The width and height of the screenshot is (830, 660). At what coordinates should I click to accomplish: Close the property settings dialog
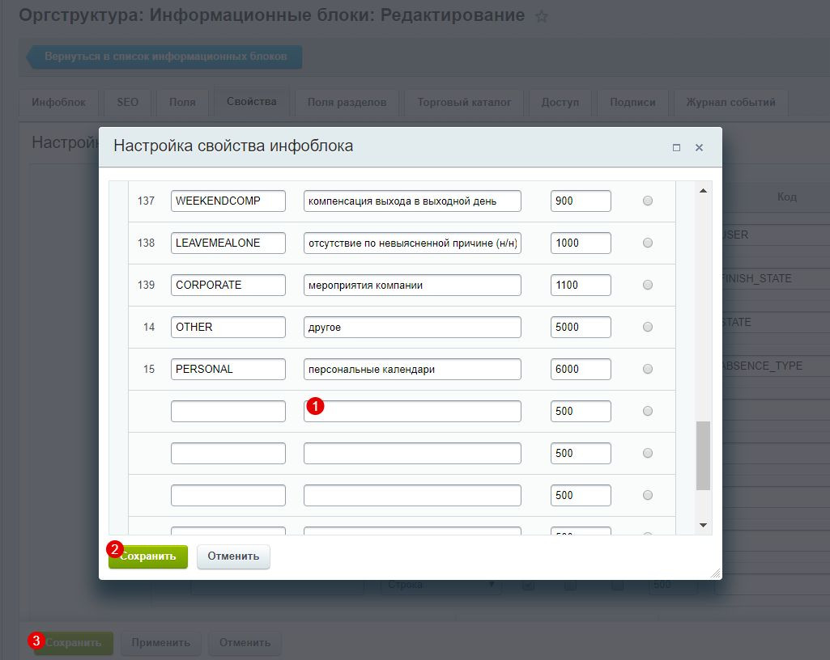[x=700, y=147]
